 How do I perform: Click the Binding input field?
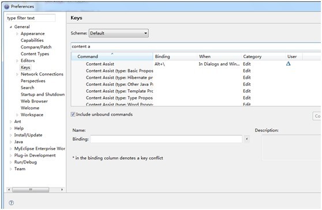166,139
